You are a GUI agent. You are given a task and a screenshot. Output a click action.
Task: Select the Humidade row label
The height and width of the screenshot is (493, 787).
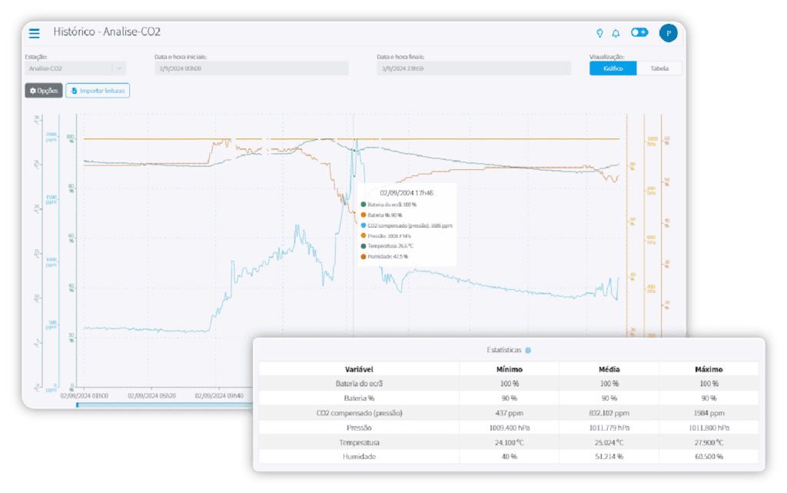click(359, 456)
